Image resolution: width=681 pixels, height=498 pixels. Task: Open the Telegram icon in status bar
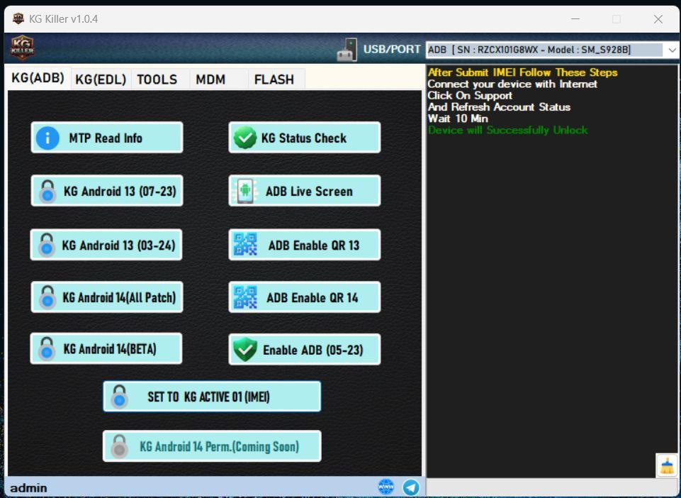click(x=411, y=487)
